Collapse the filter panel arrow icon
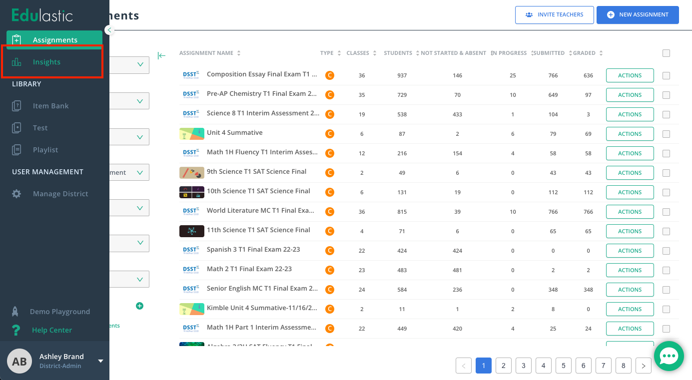 161,55
